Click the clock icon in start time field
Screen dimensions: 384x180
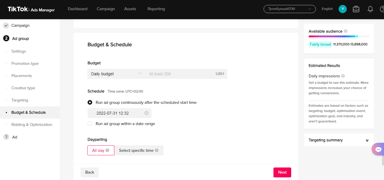click(146, 113)
